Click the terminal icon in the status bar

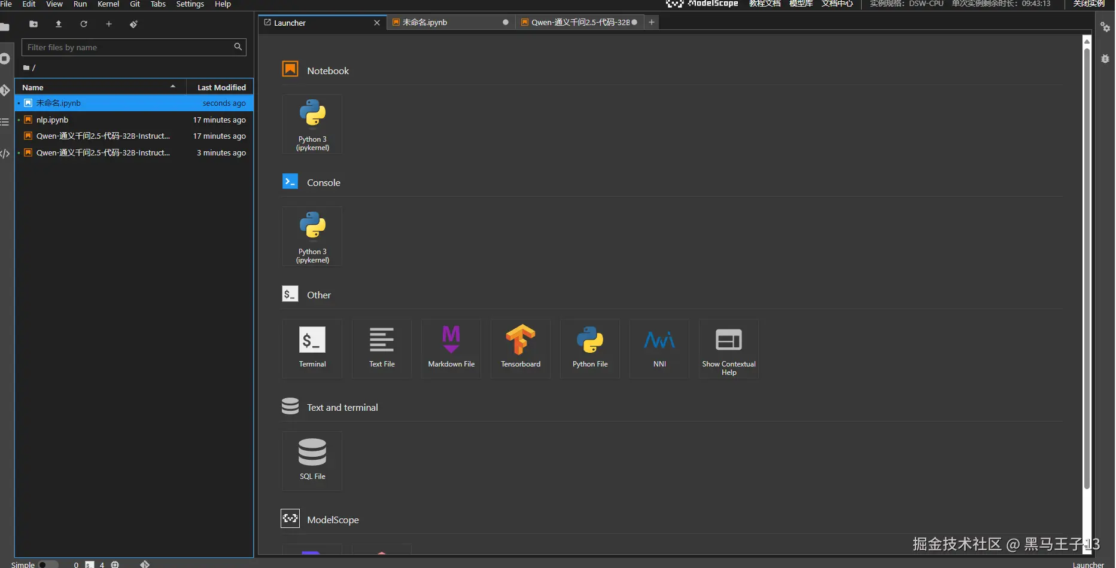[x=90, y=564]
